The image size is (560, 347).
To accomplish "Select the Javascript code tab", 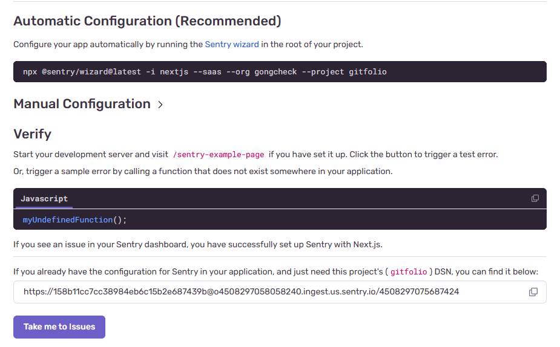I will click(x=44, y=199).
